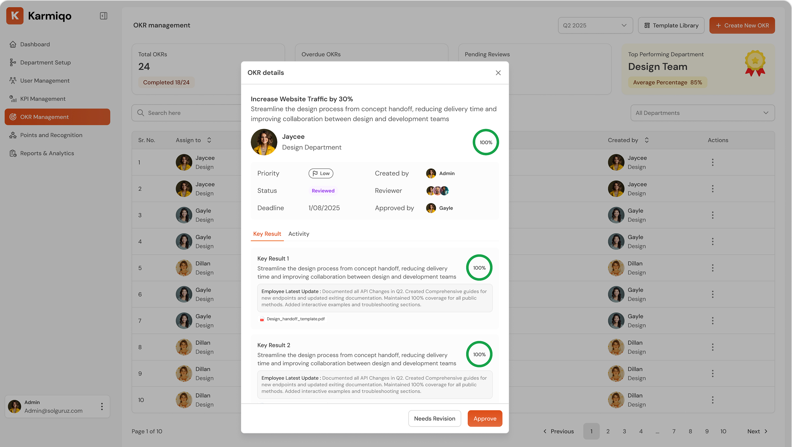Go to User Management

pos(57,81)
